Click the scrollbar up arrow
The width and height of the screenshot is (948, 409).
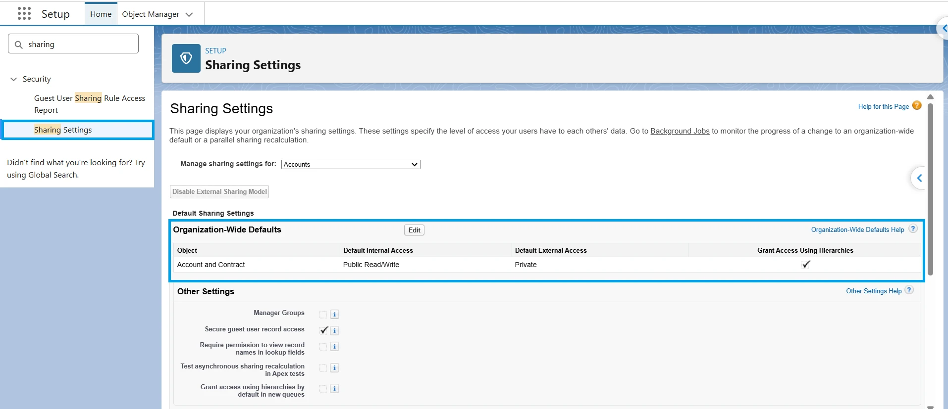(930, 97)
